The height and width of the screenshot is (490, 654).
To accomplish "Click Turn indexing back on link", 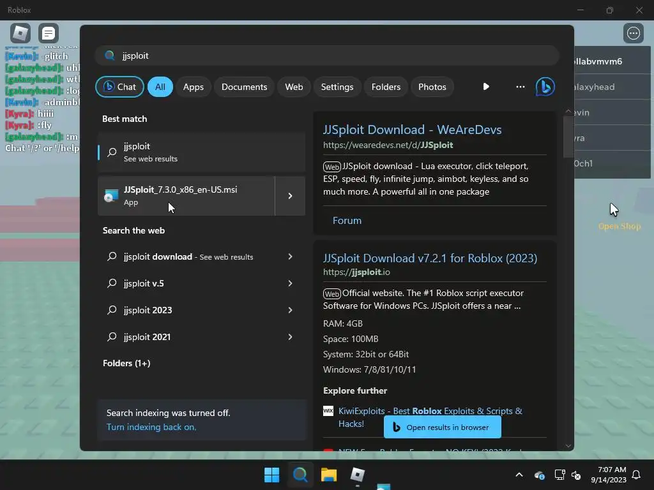I will point(151,427).
